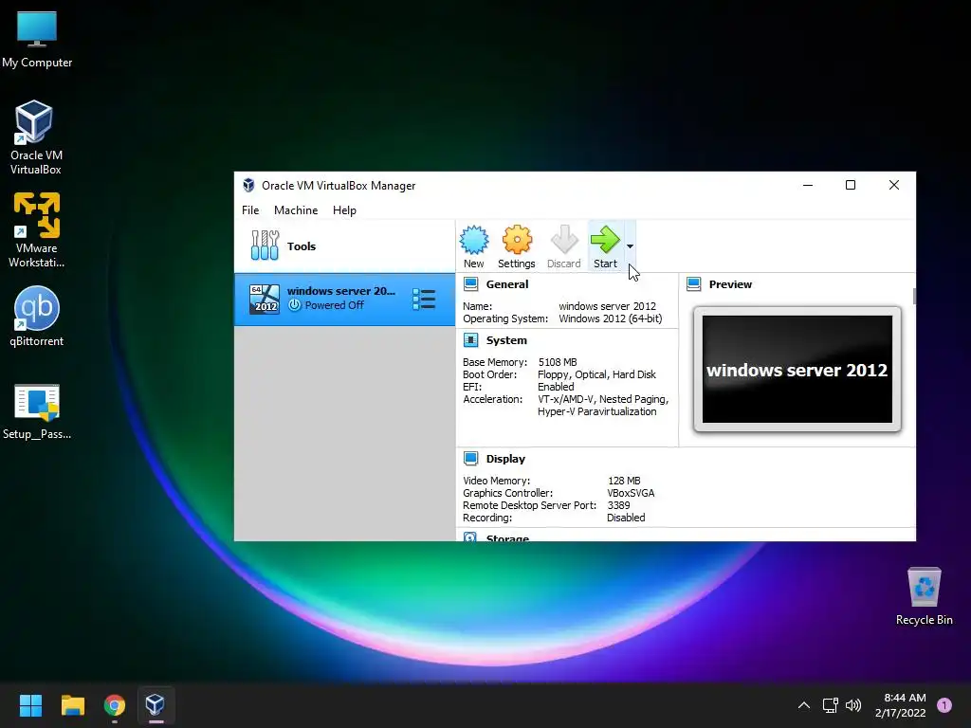Open File Explorer from taskbar
Screen dimensions: 971x728
(x=72, y=705)
